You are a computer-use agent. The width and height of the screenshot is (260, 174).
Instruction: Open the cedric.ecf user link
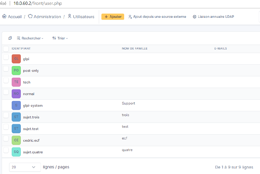pyautogui.click(x=31, y=140)
